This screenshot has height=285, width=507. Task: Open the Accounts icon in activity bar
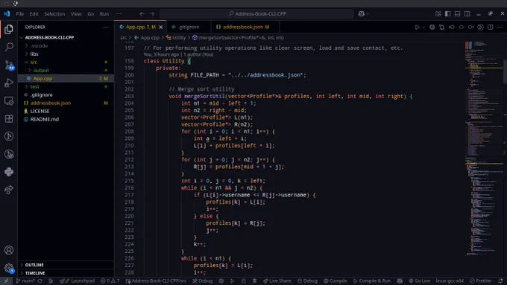pyautogui.click(x=9, y=250)
